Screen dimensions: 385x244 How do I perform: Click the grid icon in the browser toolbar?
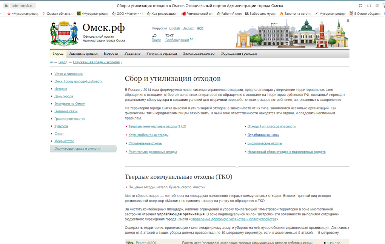click(360, 5)
